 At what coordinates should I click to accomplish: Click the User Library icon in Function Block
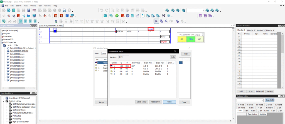7,98
